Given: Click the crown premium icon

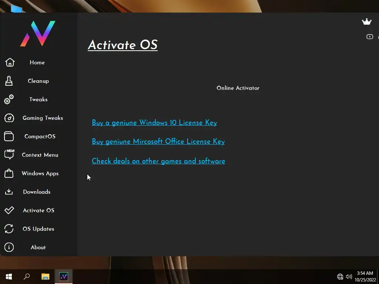Looking at the screenshot, I should (x=366, y=22).
